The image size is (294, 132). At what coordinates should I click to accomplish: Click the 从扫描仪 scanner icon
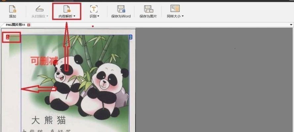click(x=40, y=9)
